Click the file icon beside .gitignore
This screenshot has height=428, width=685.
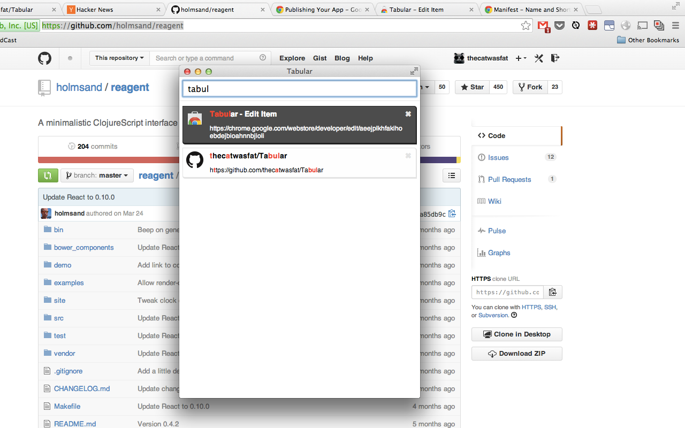coord(47,371)
